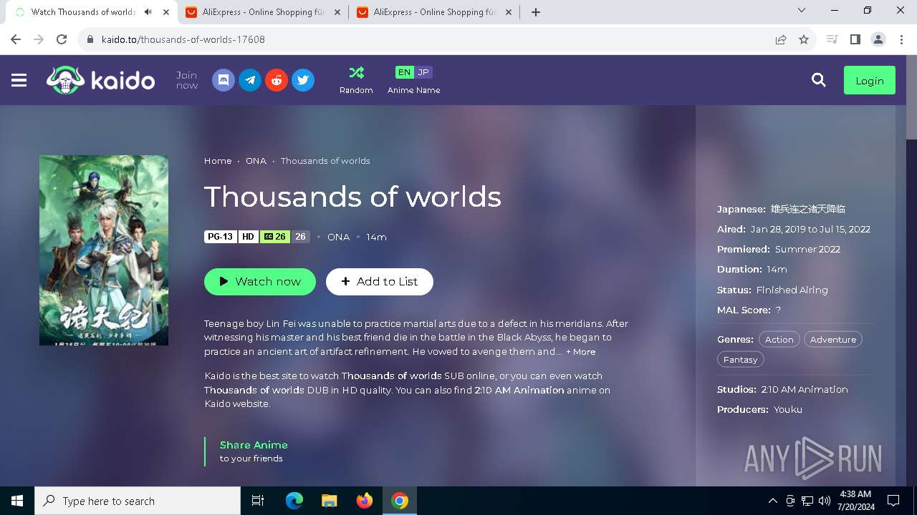The image size is (917, 515).
Task: Open the network status tray icon
Action: click(807, 501)
